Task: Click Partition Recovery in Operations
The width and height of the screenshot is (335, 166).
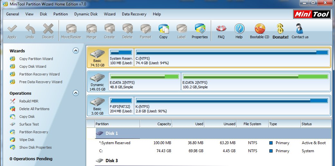Action: coord(34,132)
